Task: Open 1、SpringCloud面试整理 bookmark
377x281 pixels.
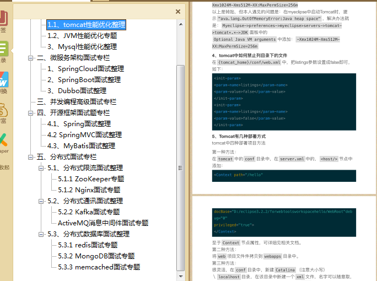Action: point(86,69)
